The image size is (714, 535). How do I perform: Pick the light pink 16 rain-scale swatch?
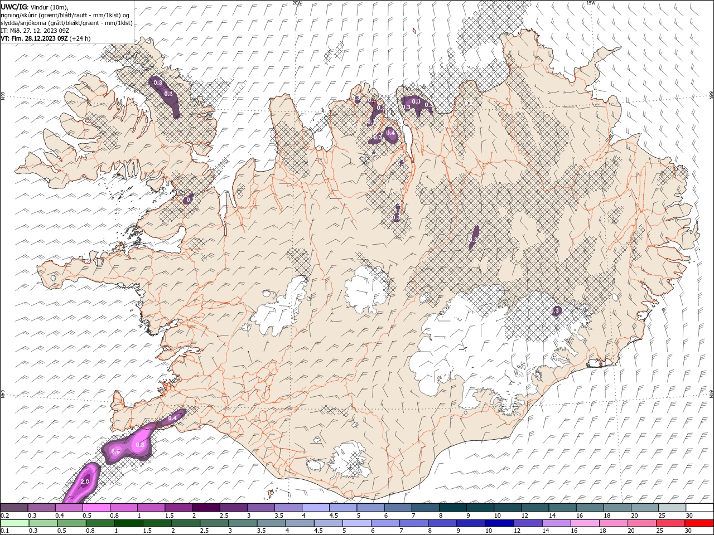pos(585,523)
